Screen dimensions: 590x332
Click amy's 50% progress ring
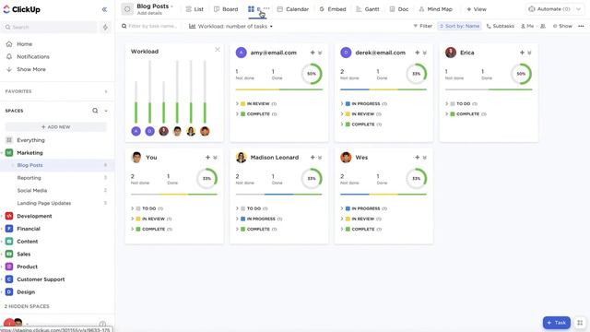(x=312, y=74)
